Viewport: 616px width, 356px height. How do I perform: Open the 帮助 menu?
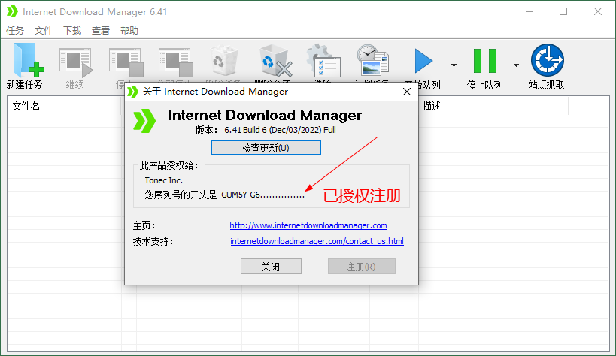pyautogui.click(x=129, y=31)
